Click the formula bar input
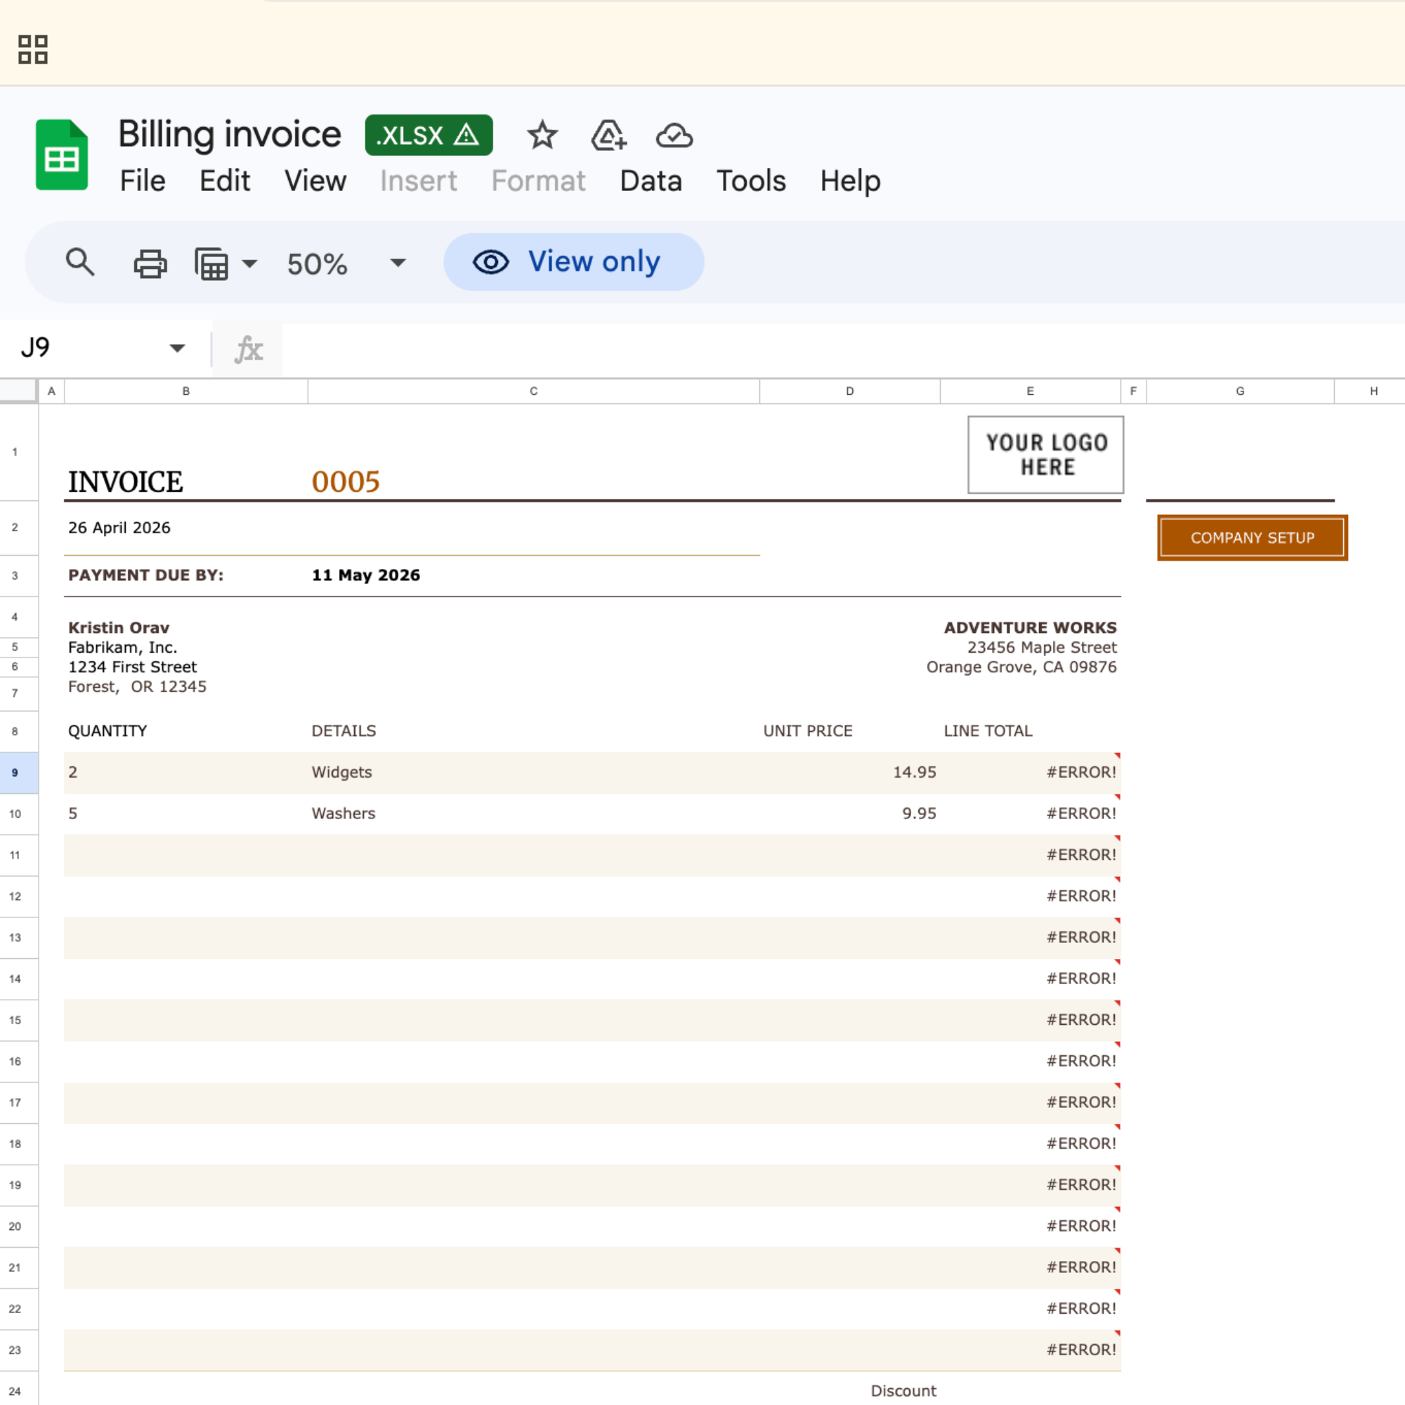The height and width of the screenshot is (1405, 1405). [842, 349]
